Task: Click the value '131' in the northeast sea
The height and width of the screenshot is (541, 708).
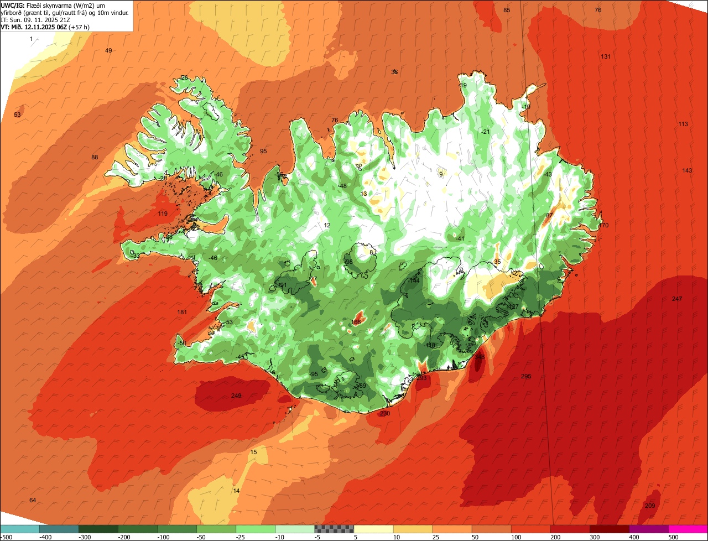Action: pyautogui.click(x=606, y=57)
